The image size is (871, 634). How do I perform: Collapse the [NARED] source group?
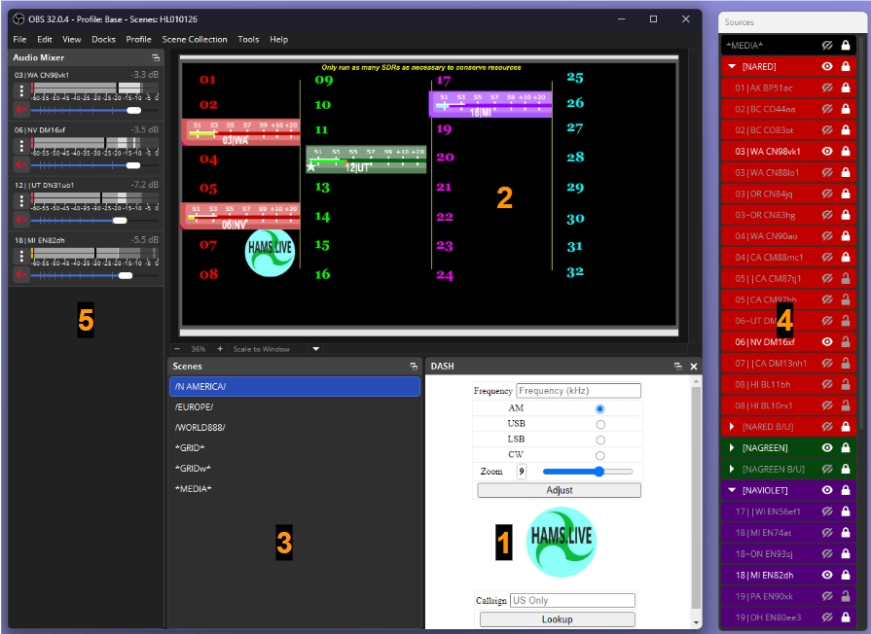[x=732, y=66]
